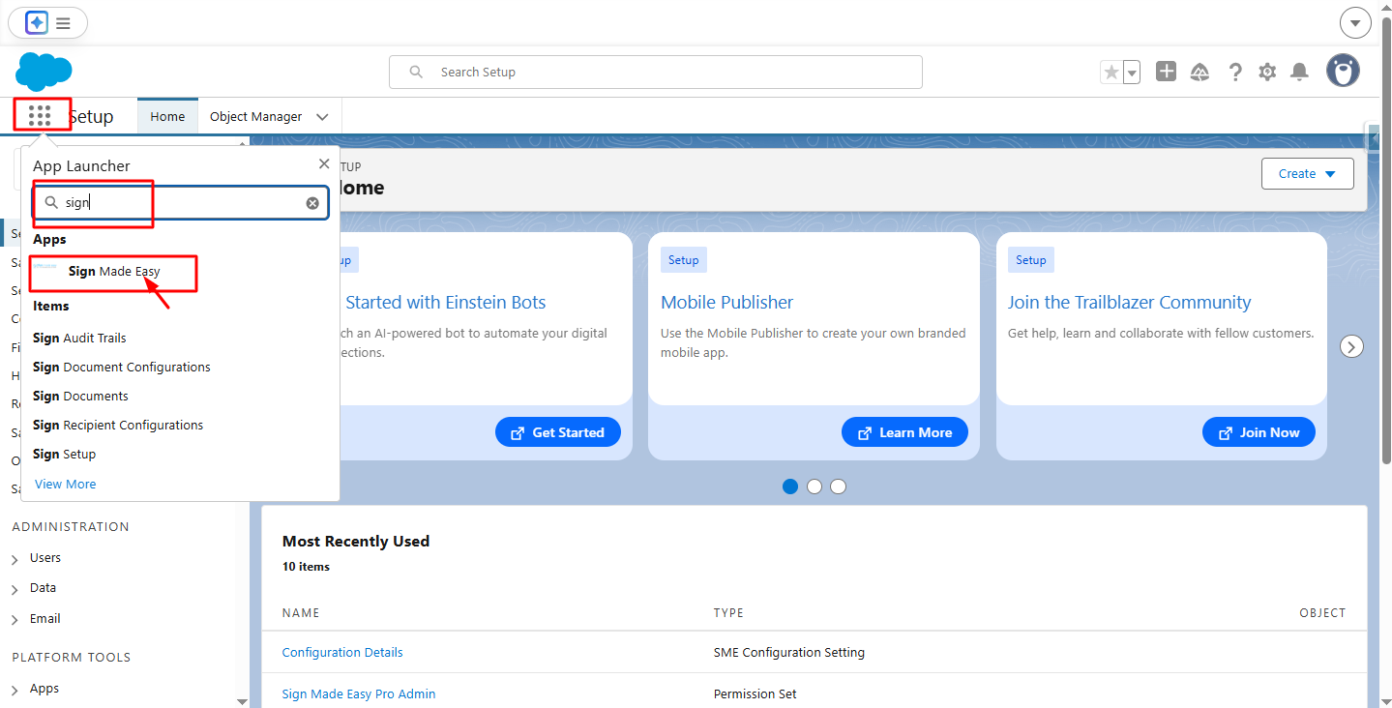1392x708 pixels.
Task: Click the blue sparkle extension icon
Action: click(37, 22)
